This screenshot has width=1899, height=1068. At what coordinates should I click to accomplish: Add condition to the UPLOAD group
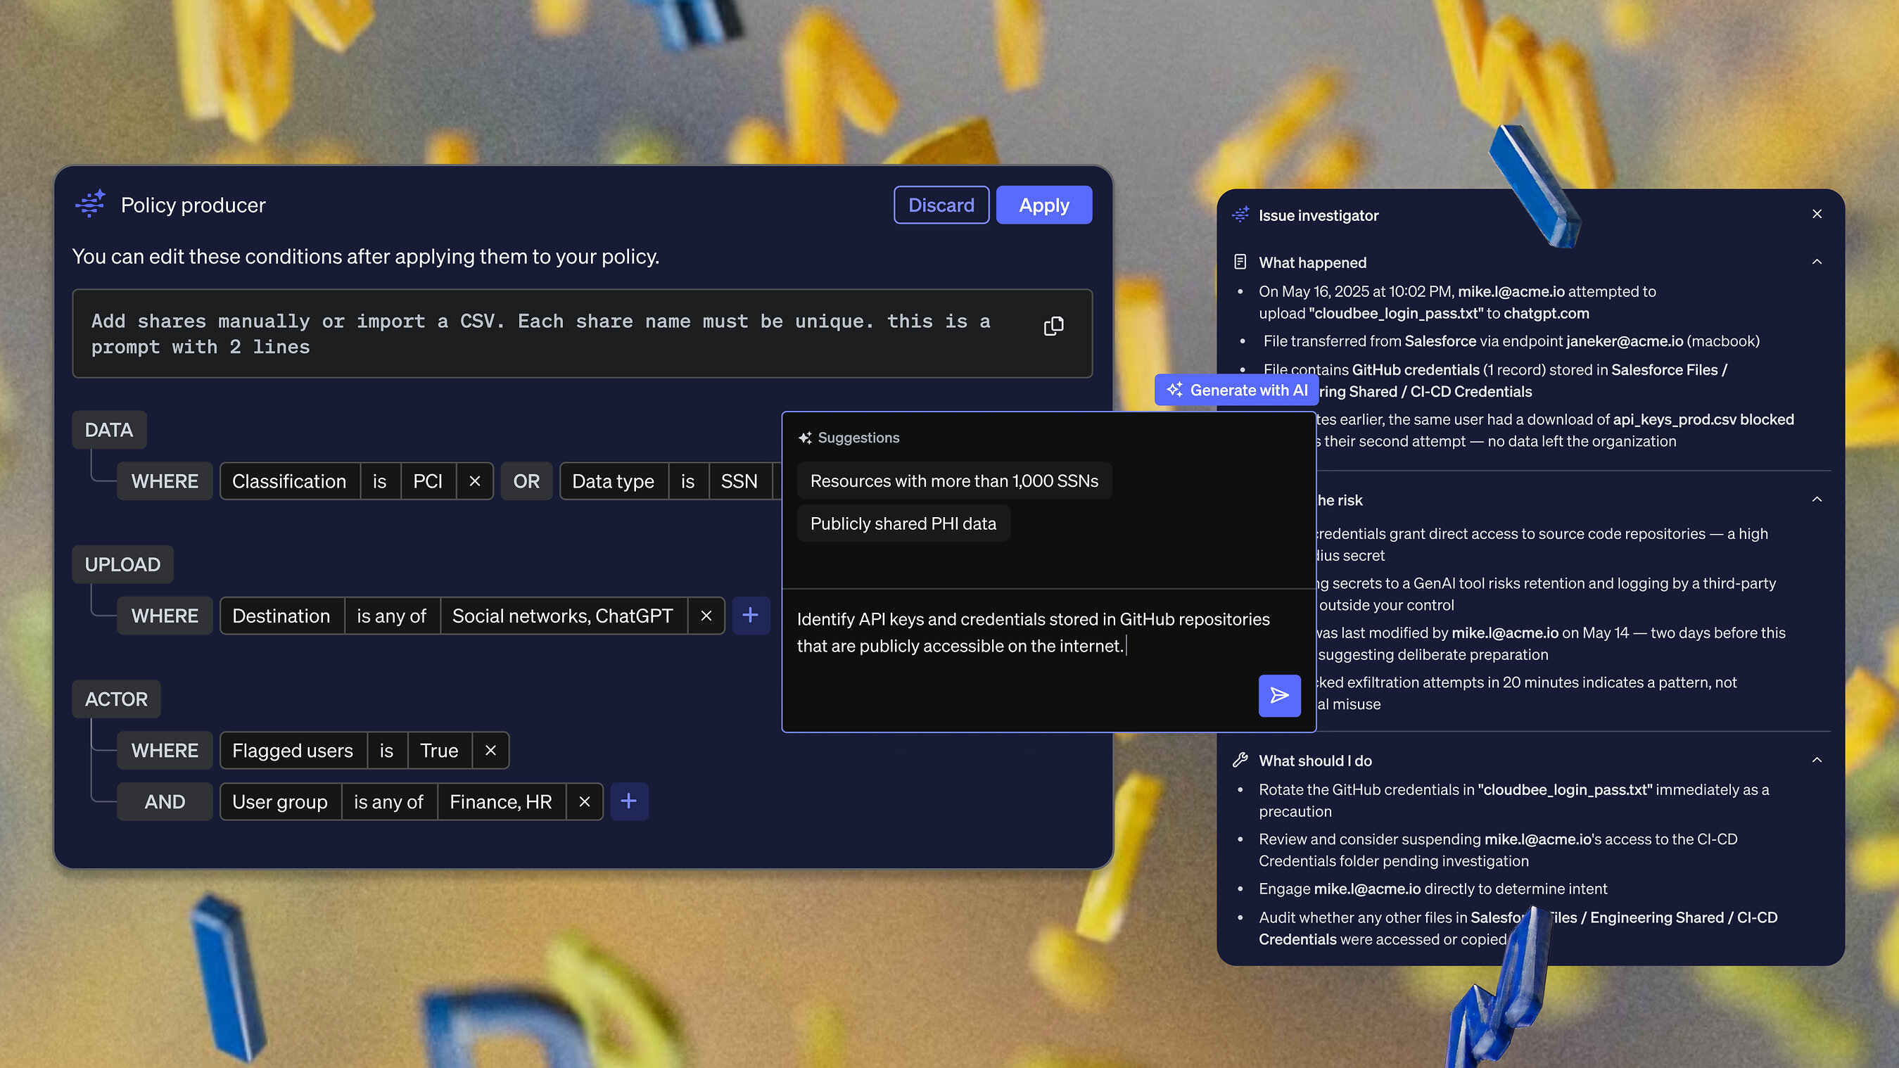[x=751, y=616]
